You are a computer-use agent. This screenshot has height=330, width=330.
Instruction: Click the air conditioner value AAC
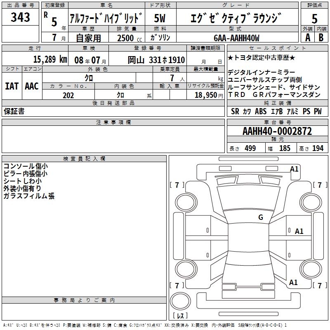point(32,86)
